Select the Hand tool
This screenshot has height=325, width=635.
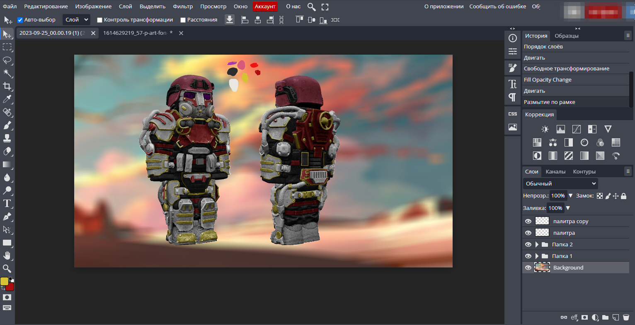pos(7,255)
